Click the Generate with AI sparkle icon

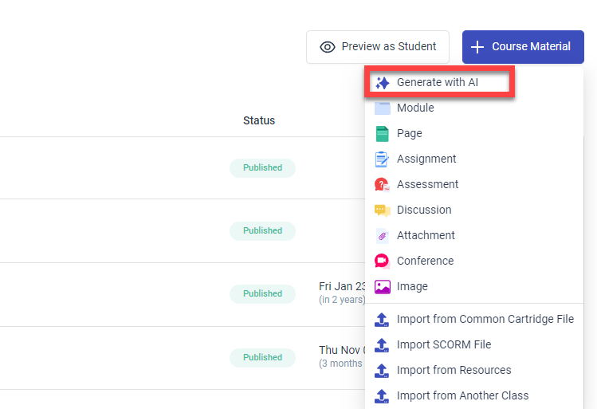(383, 83)
